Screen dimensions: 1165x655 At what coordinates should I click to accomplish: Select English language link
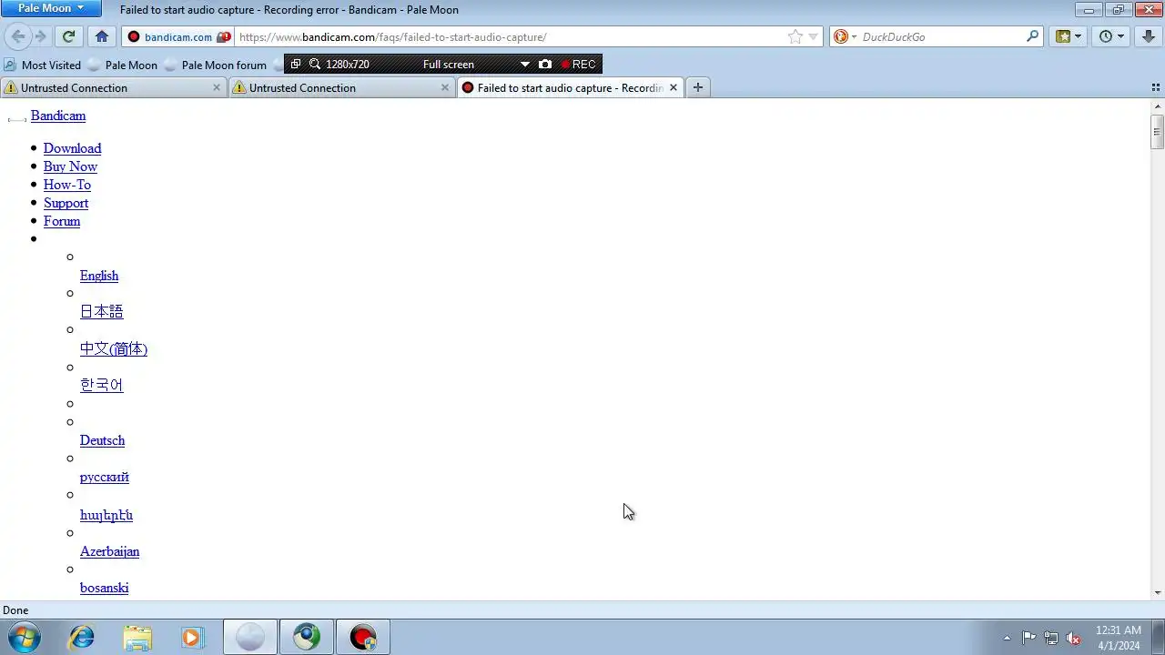pos(99,276)
